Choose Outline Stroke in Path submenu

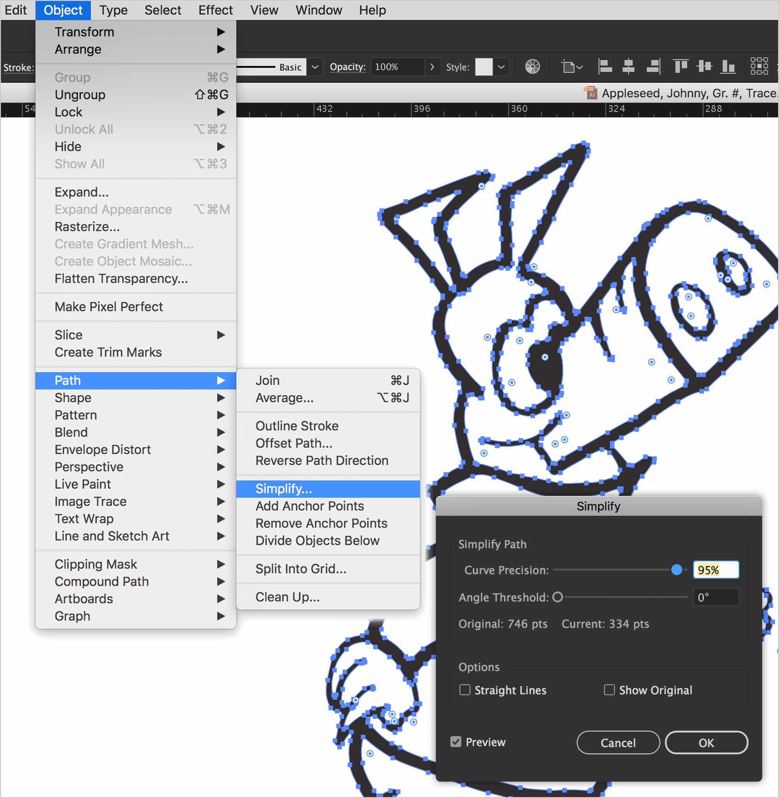328,426
